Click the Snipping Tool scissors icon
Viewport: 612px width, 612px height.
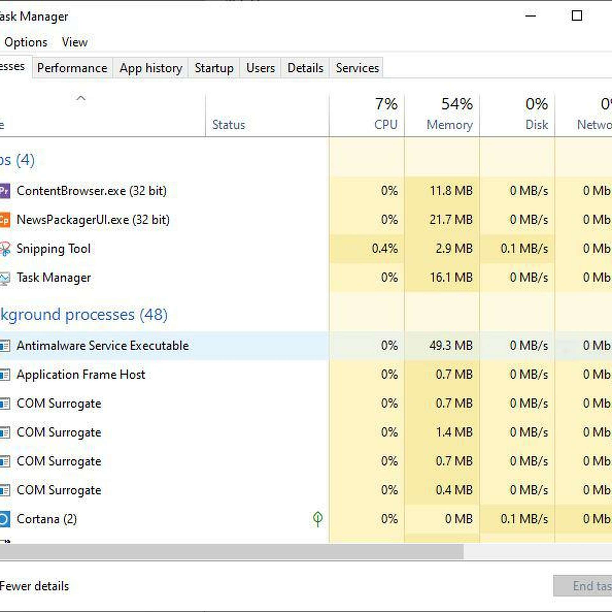4,249
